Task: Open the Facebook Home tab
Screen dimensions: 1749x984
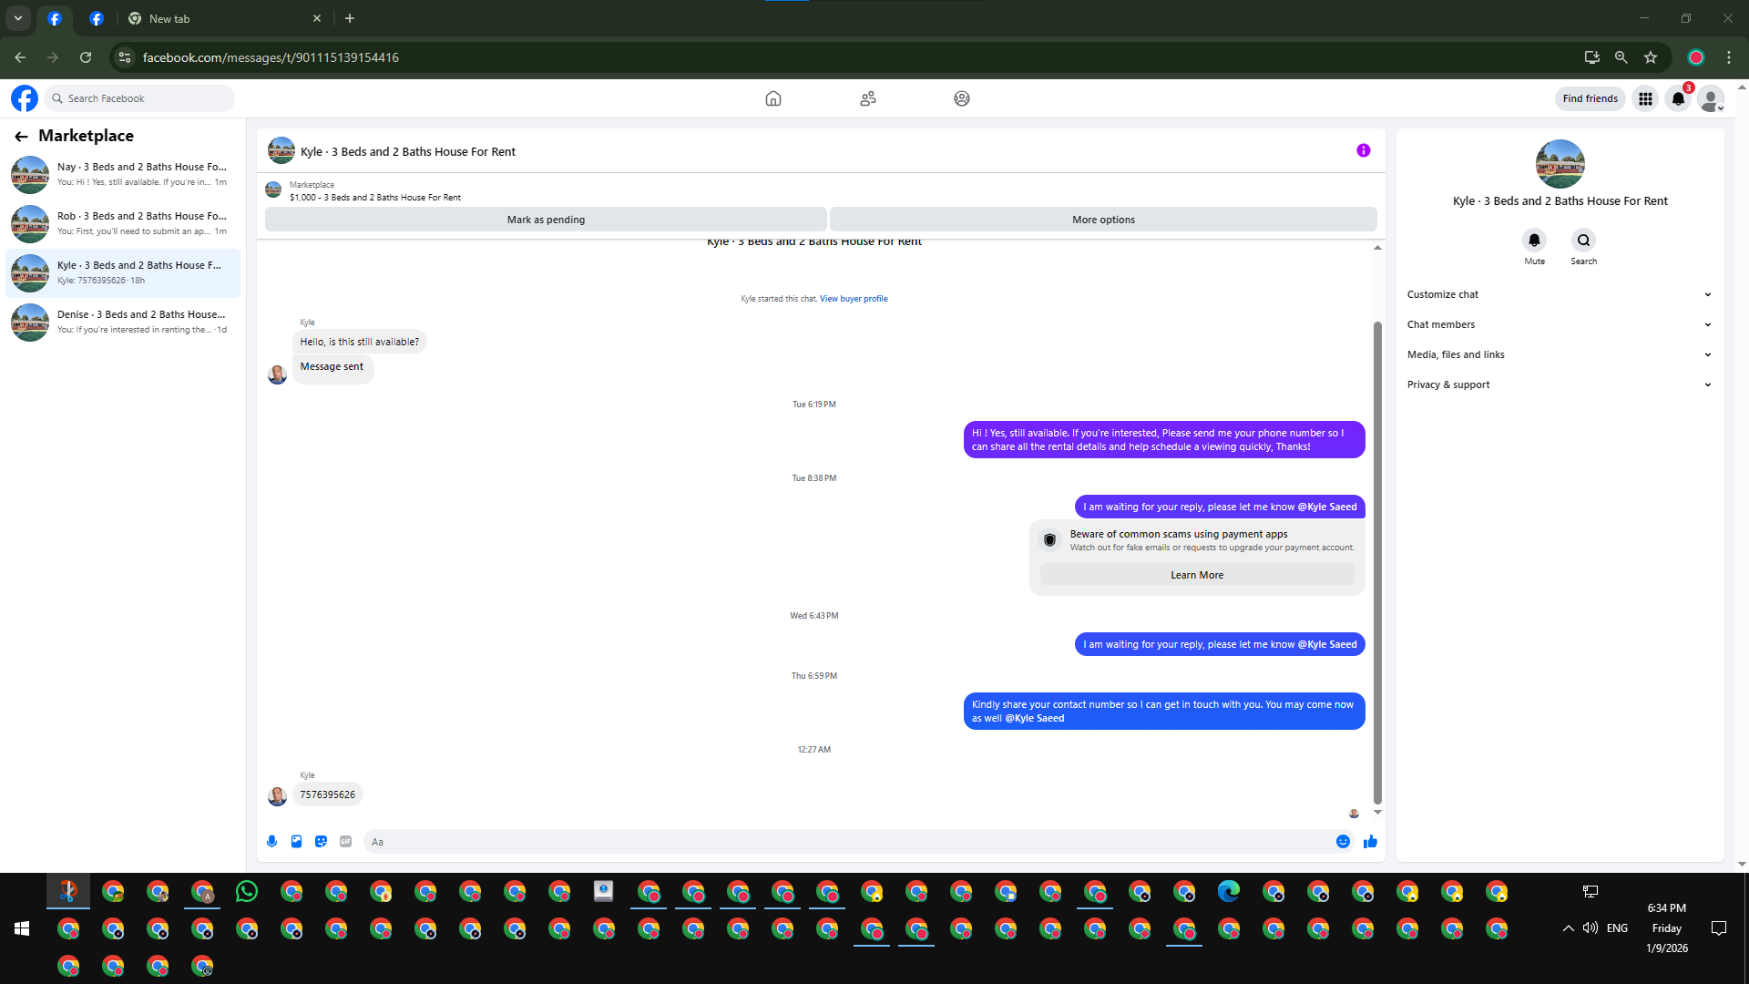Action: (772, 98)
